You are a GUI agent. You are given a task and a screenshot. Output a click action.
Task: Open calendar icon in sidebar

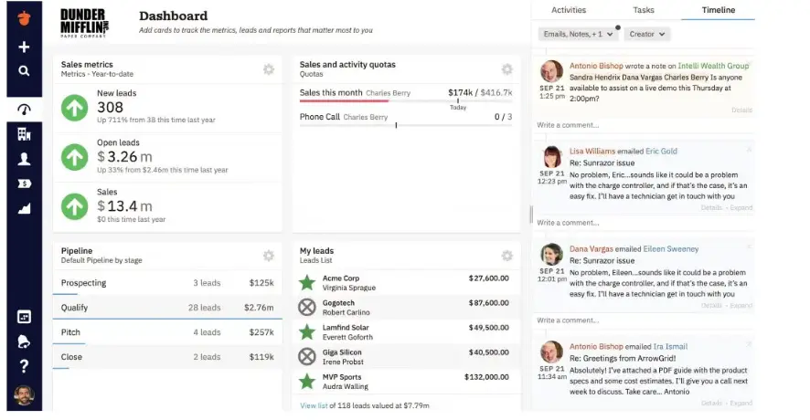click(25, 317)
